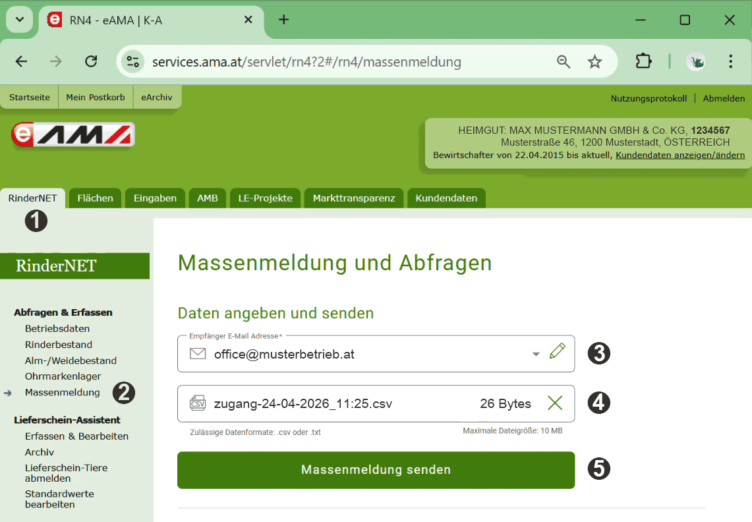The image size is (752, 522).
Task: Open the browser extensions puzzle icon
Action: tap(643, 61)
